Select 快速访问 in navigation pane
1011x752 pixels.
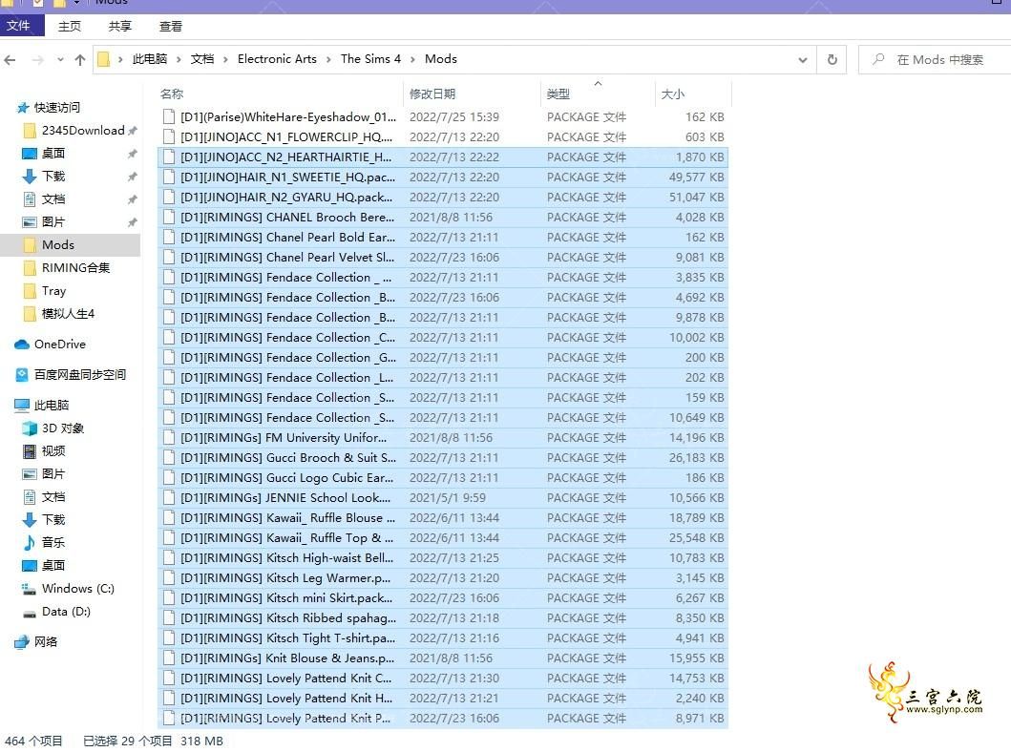coord(57,108)
